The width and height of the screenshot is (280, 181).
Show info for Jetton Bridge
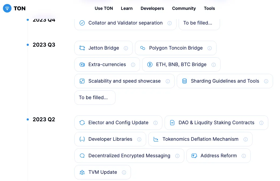(126, 48)
